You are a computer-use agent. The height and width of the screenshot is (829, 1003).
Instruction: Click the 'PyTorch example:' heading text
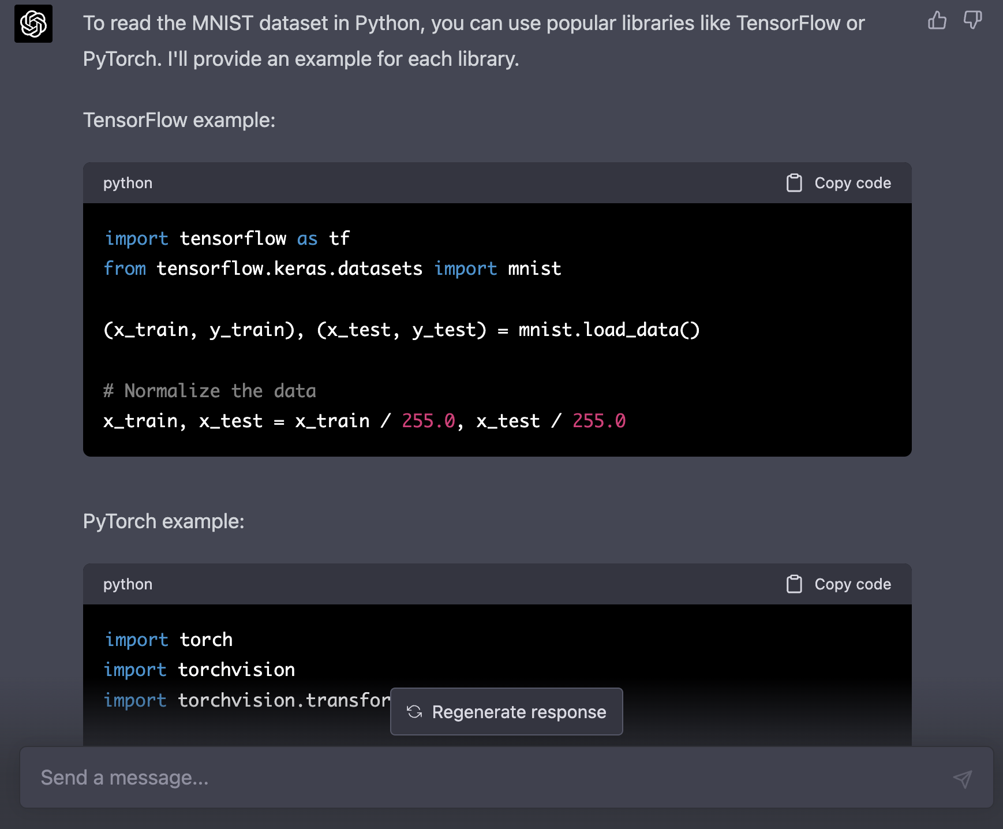(164, 521)
